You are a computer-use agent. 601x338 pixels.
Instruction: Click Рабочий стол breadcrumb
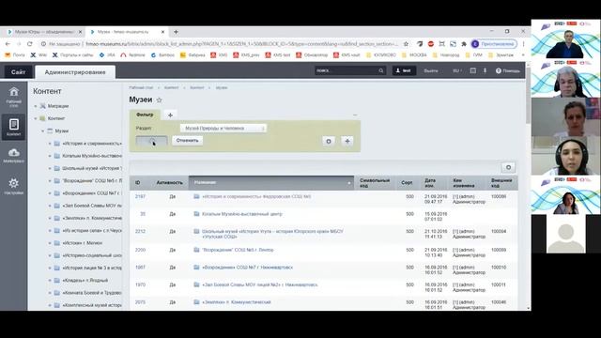click(141, 87)
